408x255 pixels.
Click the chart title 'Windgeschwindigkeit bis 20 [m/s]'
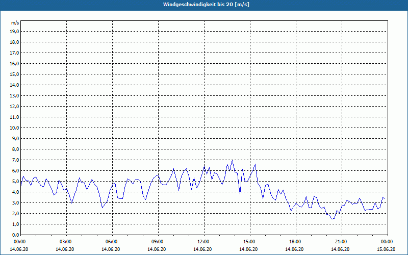(206, 5)
